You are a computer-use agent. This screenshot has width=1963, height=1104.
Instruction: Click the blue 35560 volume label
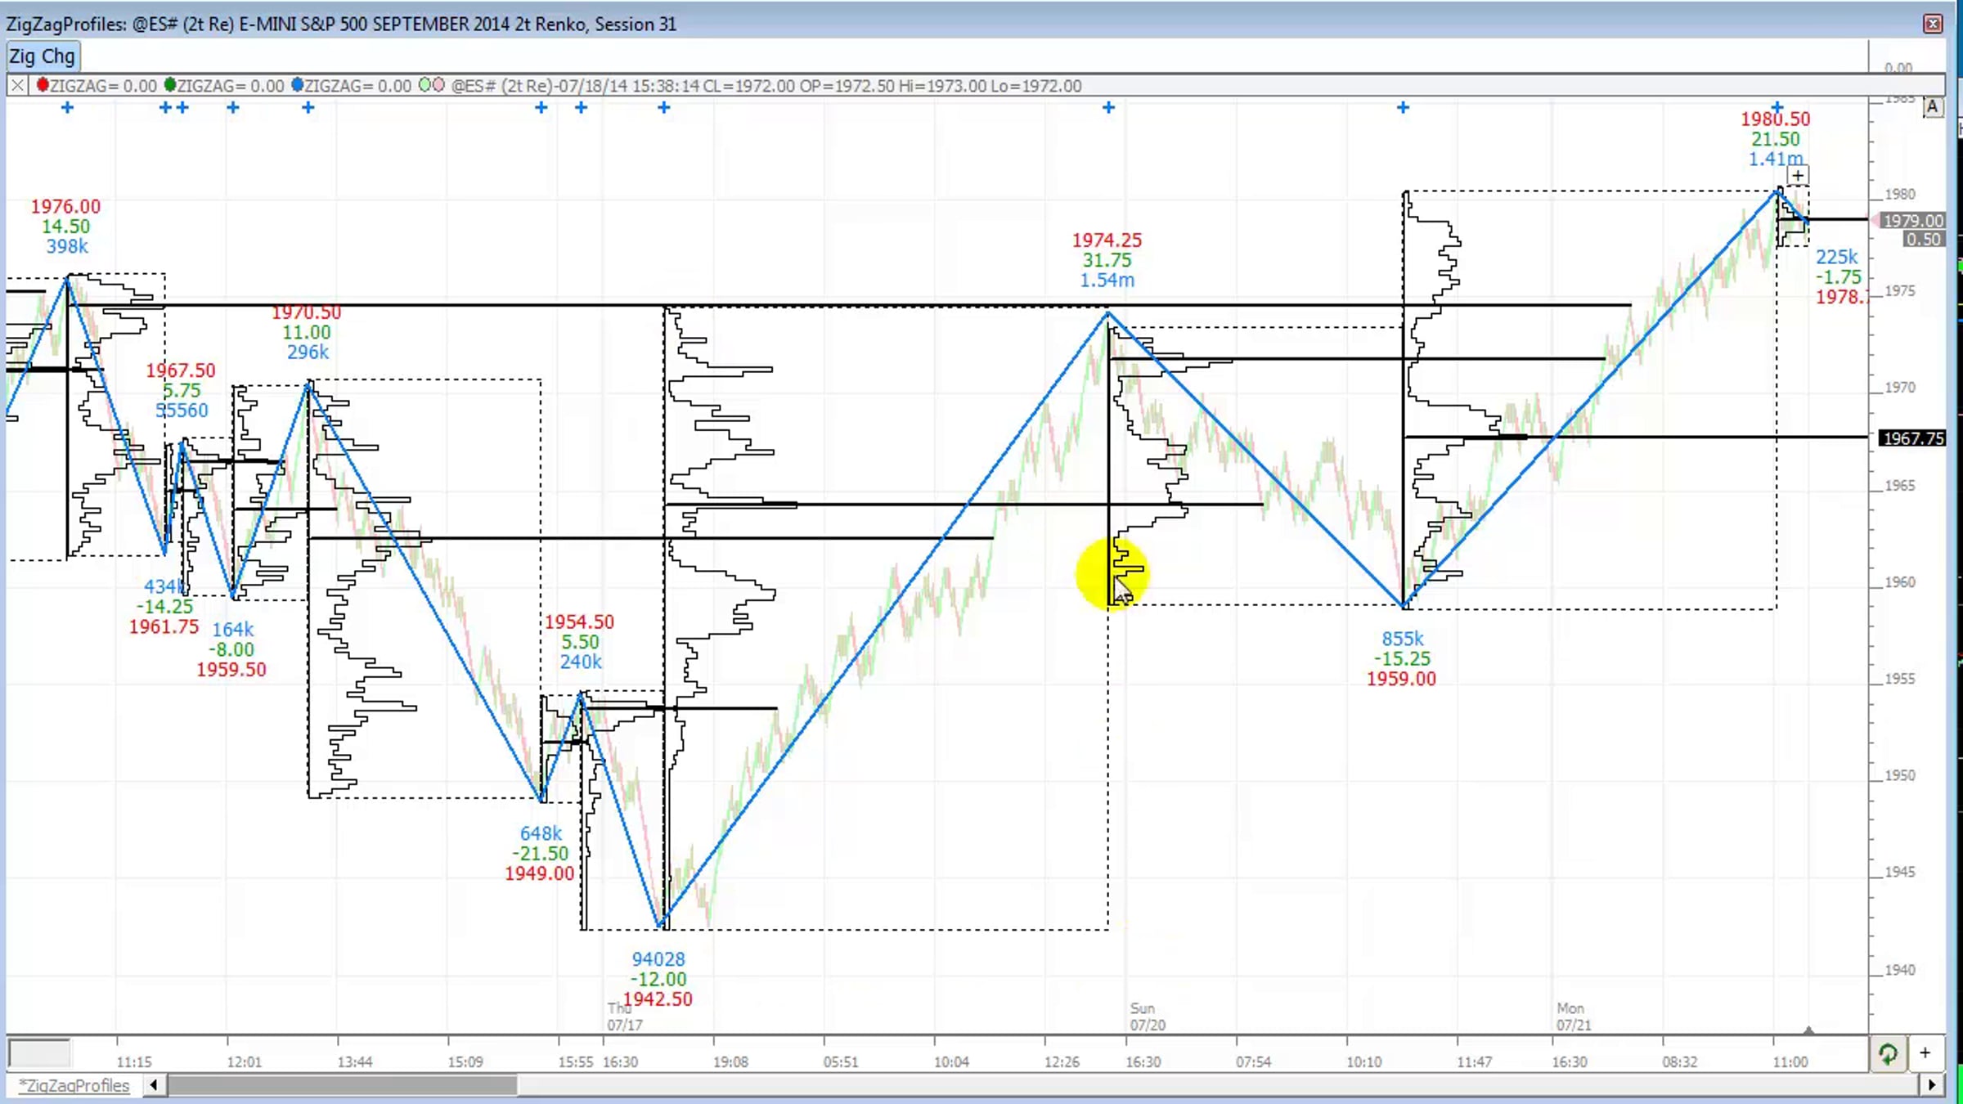pyautogui.click(x=182, y=411)
